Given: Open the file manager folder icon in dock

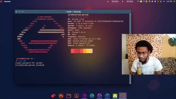Looking at the screenshot, I should point(68,96).
